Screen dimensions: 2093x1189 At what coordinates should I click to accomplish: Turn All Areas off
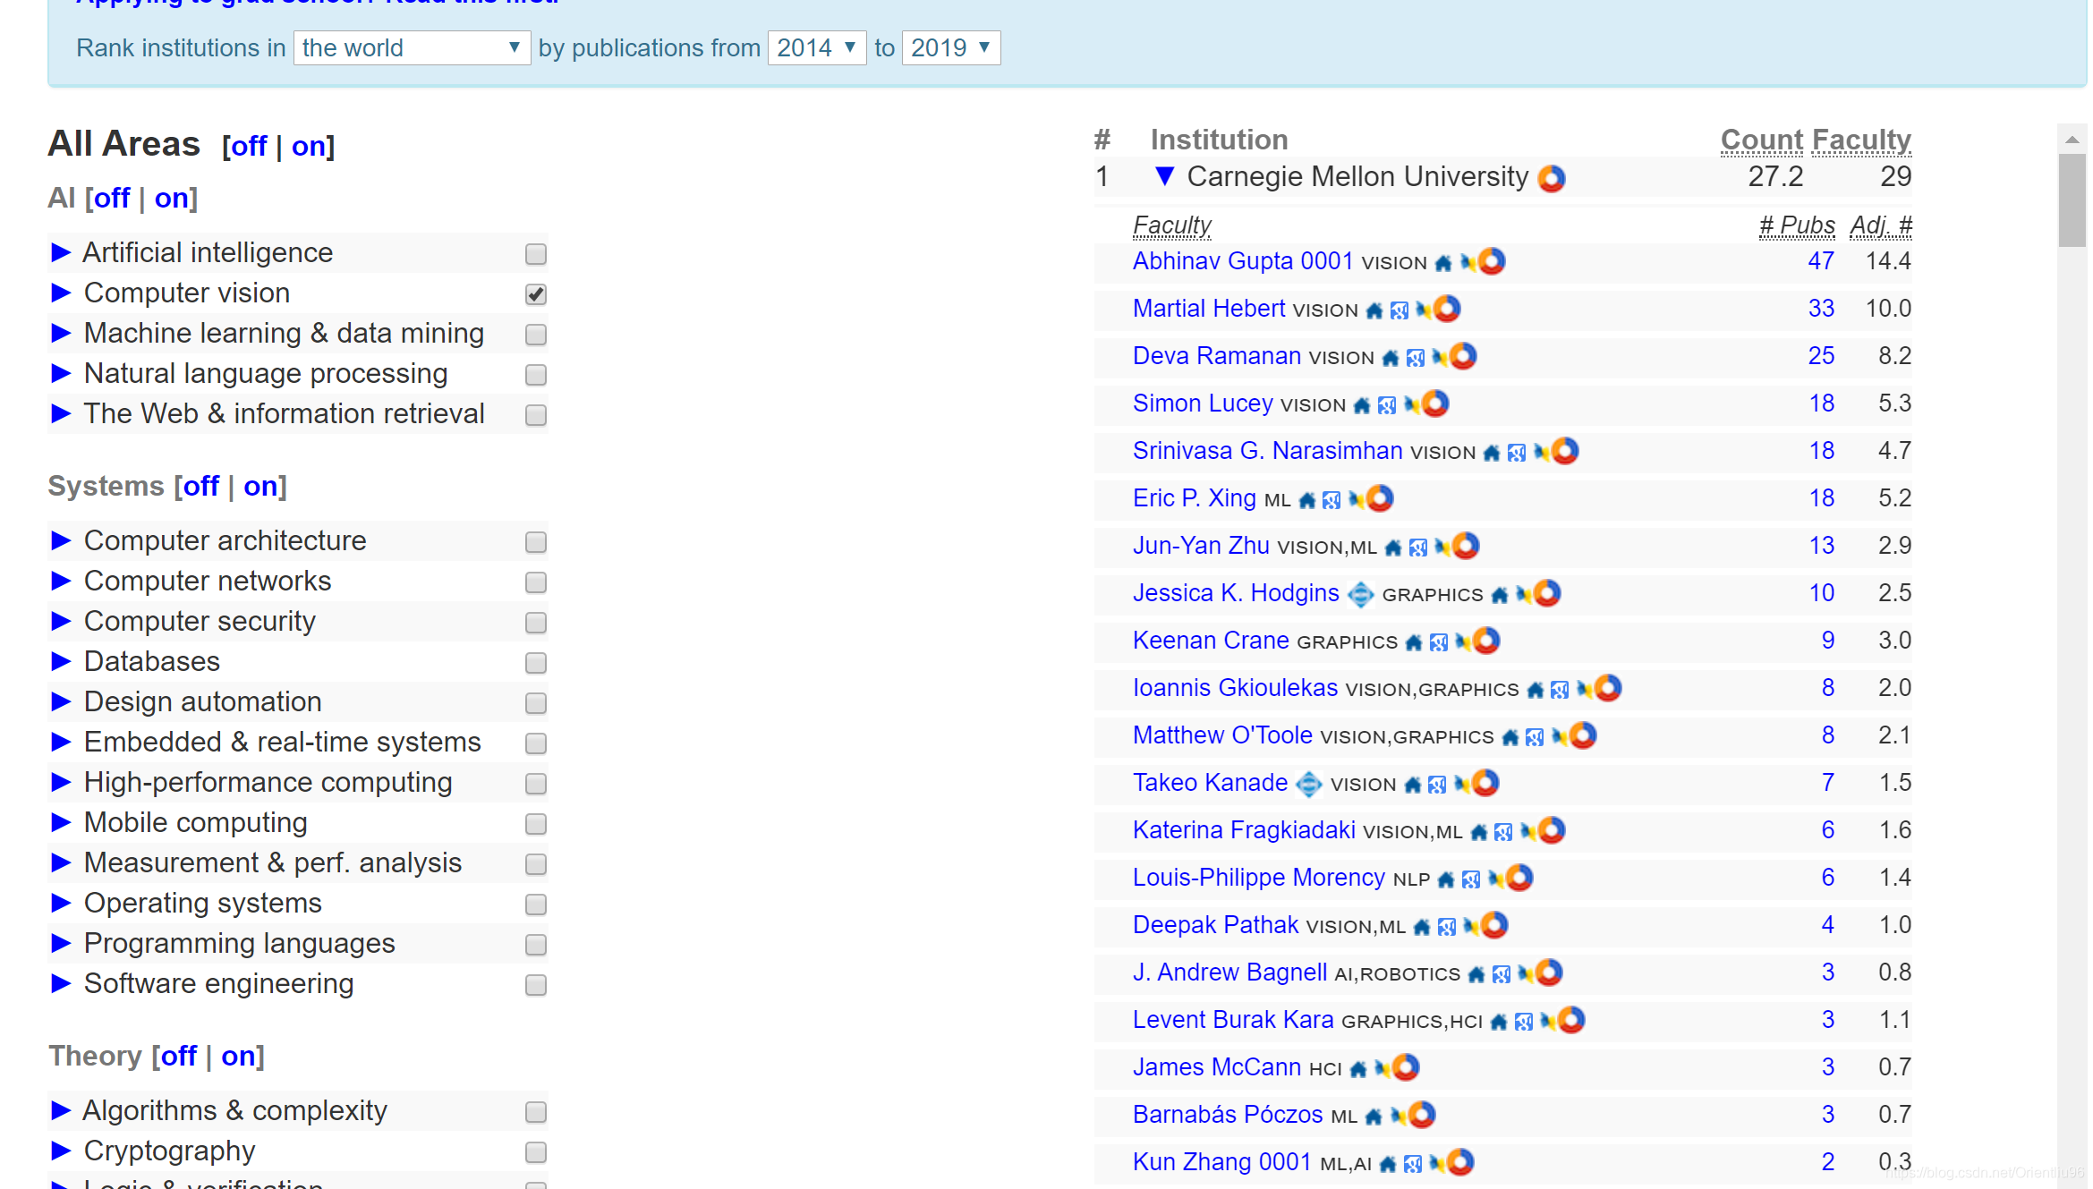click(248, 146)
